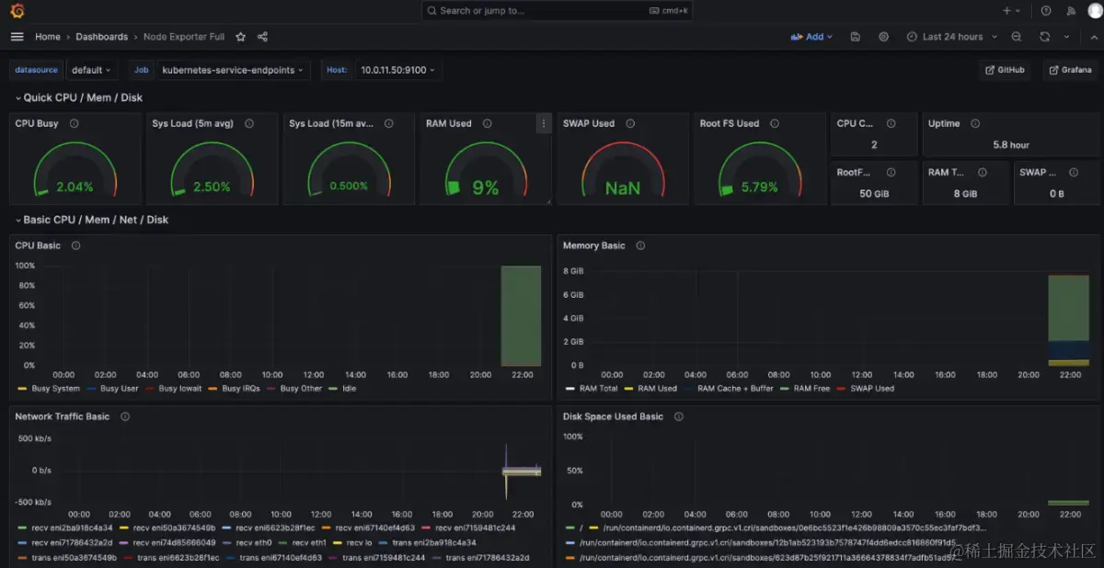Show info icon for Root FS Used panel
This screenshot has width=1104, height=568.
(x=775, y=123)
